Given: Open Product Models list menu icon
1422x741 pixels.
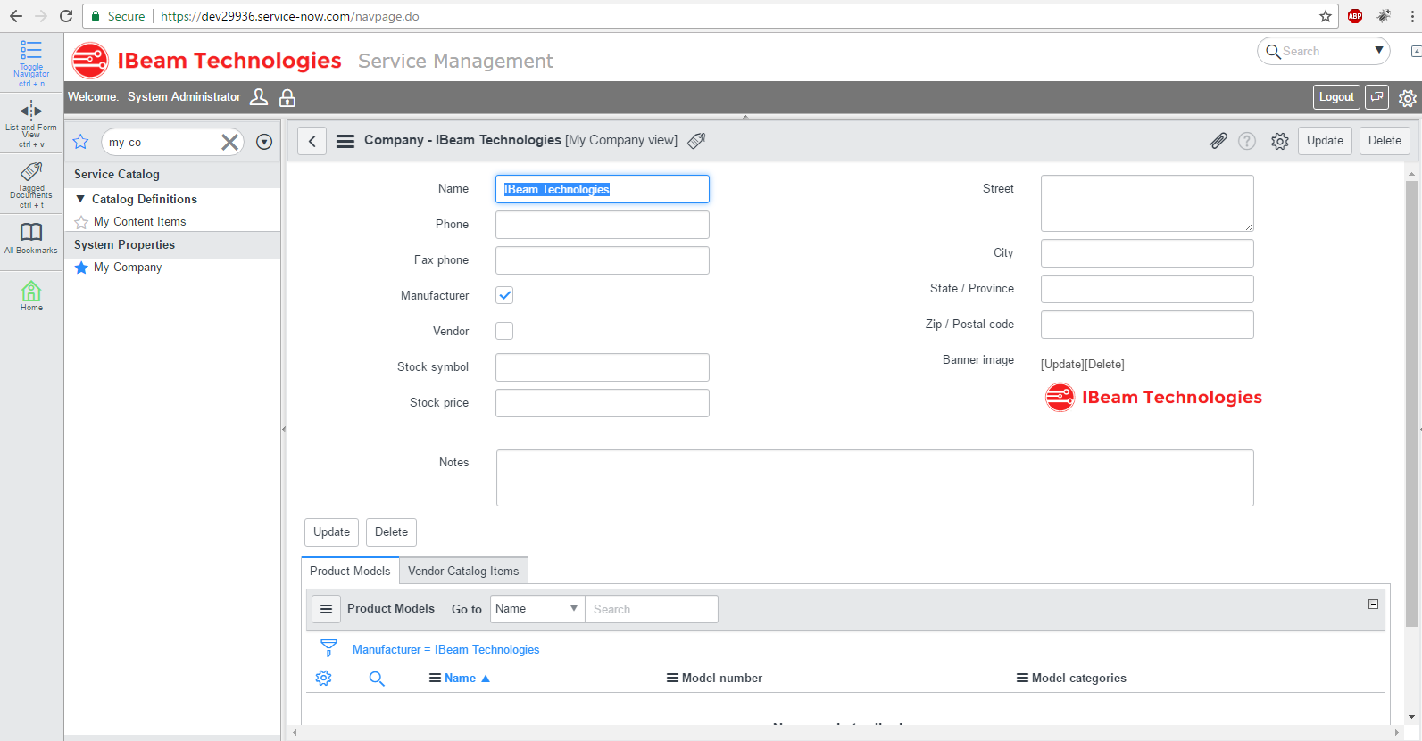Looking at the screenshot, I should (x=326, y=609).
